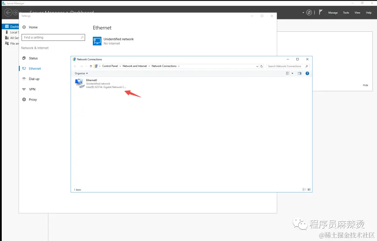The height and width of the screenshot is (241, 377).
Task: Click Hide link in Server Manager panel
Action: pyautogui.click(x=365, y=85)
